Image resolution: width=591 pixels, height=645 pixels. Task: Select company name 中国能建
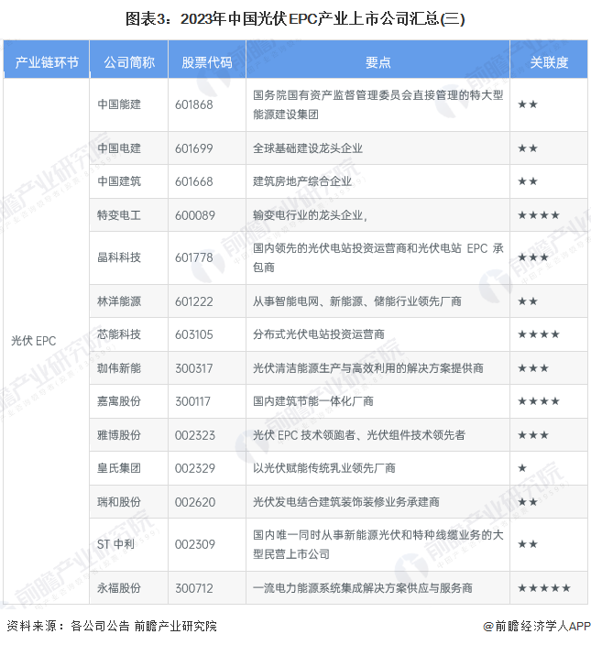pos(119,104)
